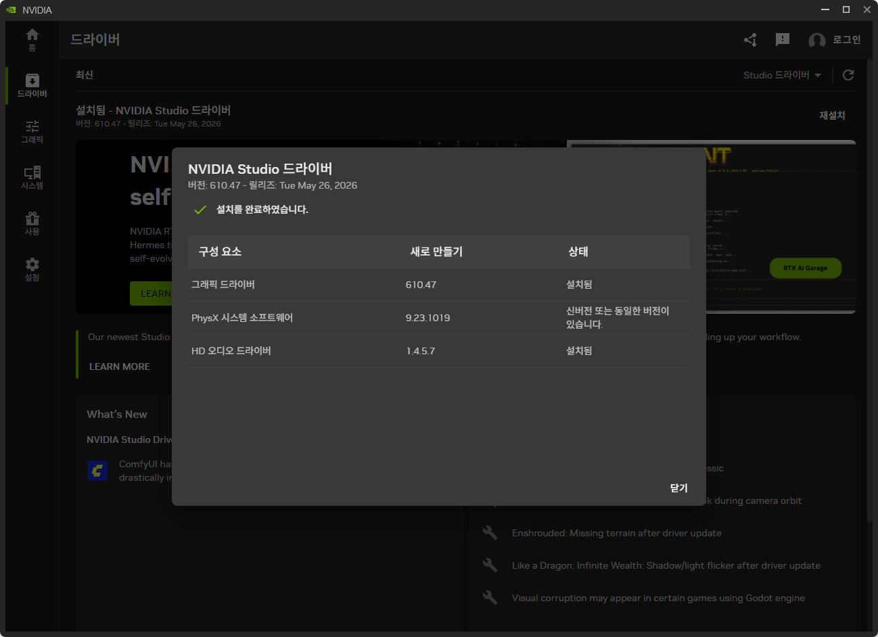This screenshot has width=878, height=637.
Task: Click the 드라이버 page heading
Action: tap(95, 39)
